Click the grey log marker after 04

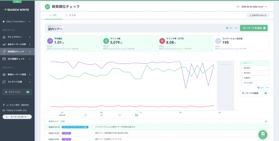click(x=120, y=115)
